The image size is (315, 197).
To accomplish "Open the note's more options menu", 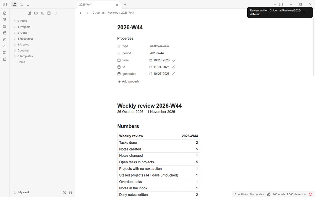I will [x=309, y=13].
